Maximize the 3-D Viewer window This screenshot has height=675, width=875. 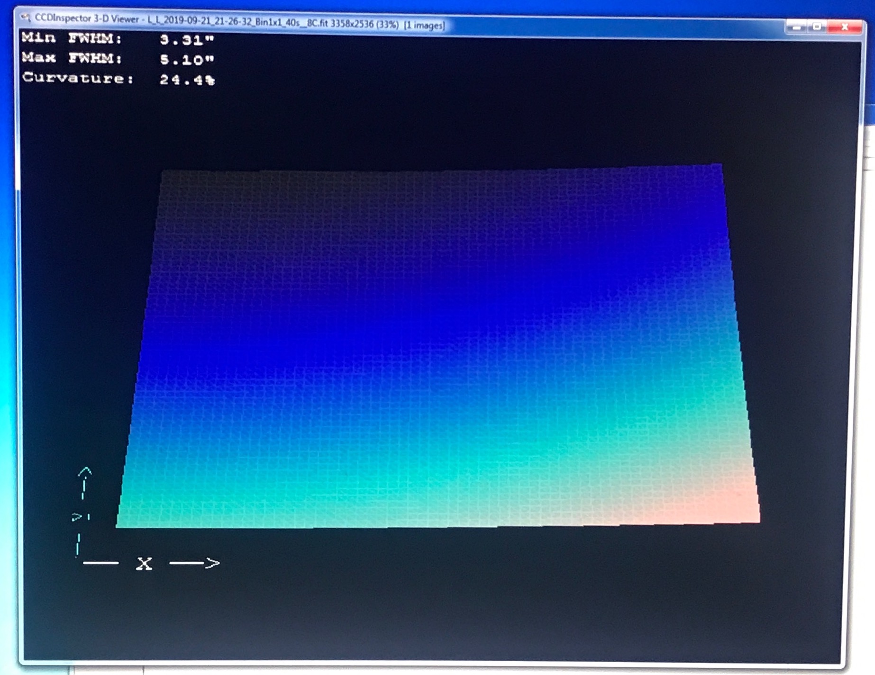[x=817, y=27]
